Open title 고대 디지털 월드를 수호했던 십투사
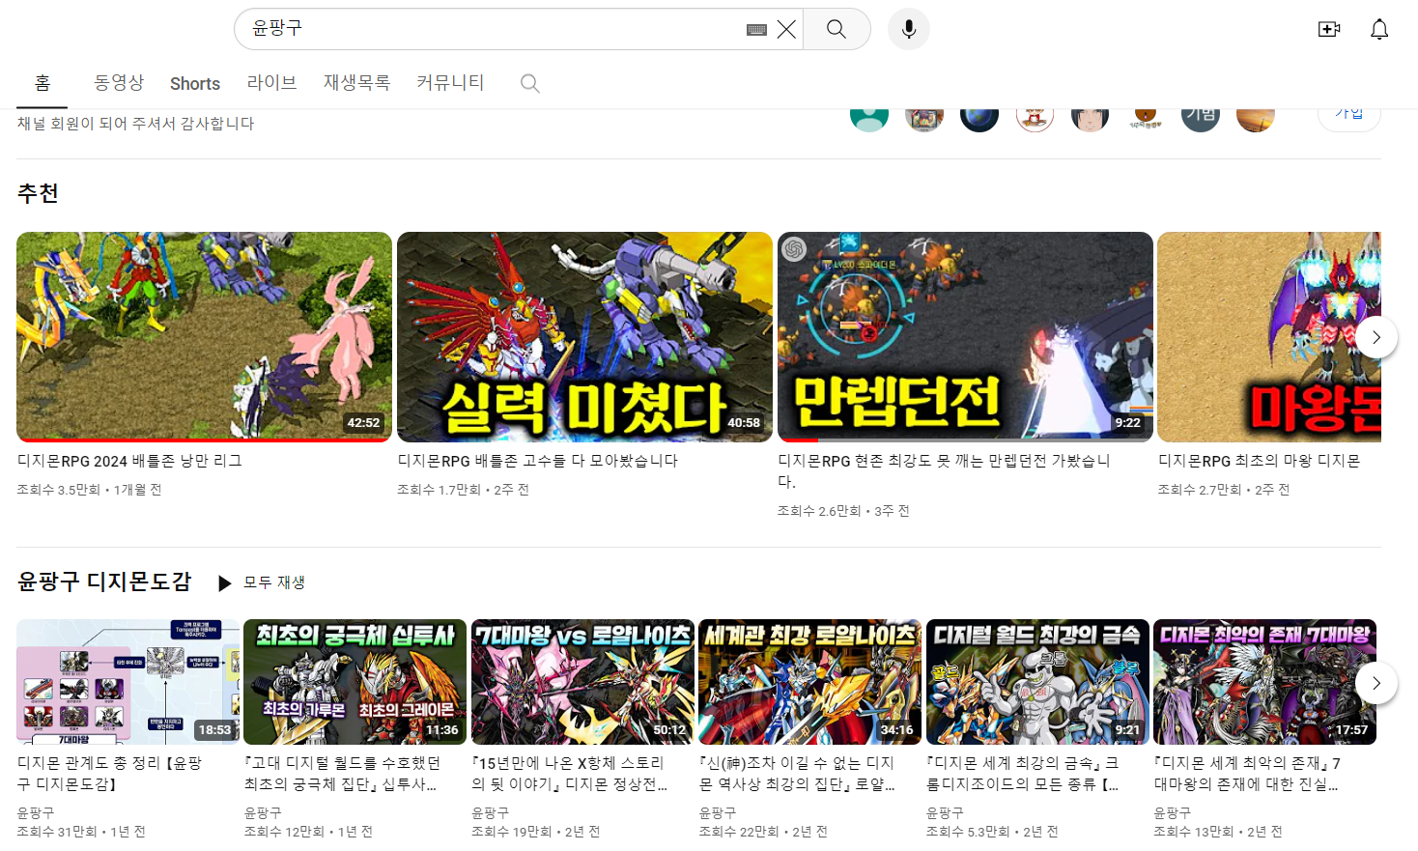The height and width of the screenshot is (851, 1418). 343,774
